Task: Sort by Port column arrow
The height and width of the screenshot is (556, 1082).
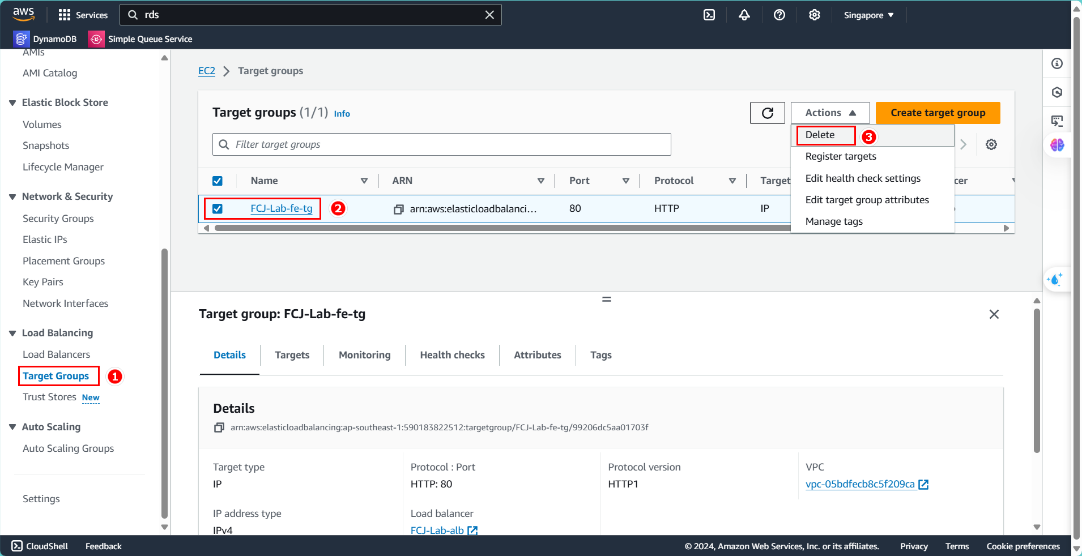Action: (626, 181)
